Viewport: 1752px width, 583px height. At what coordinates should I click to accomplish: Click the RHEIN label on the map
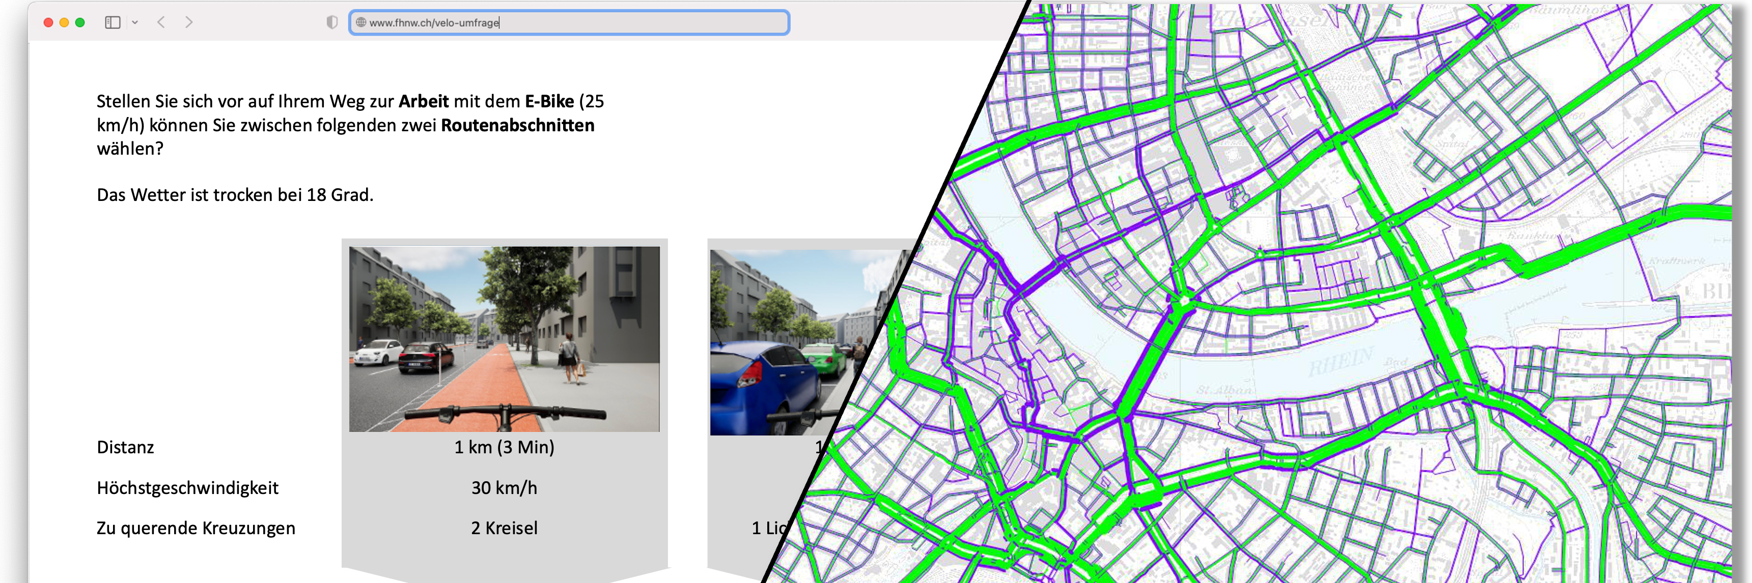(1341, 362)
